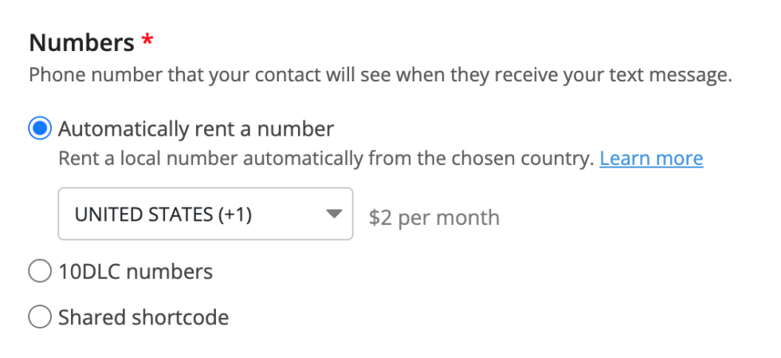Choose the 10DLC numbers radio option
781x358 pixels.
click(39, 273)
